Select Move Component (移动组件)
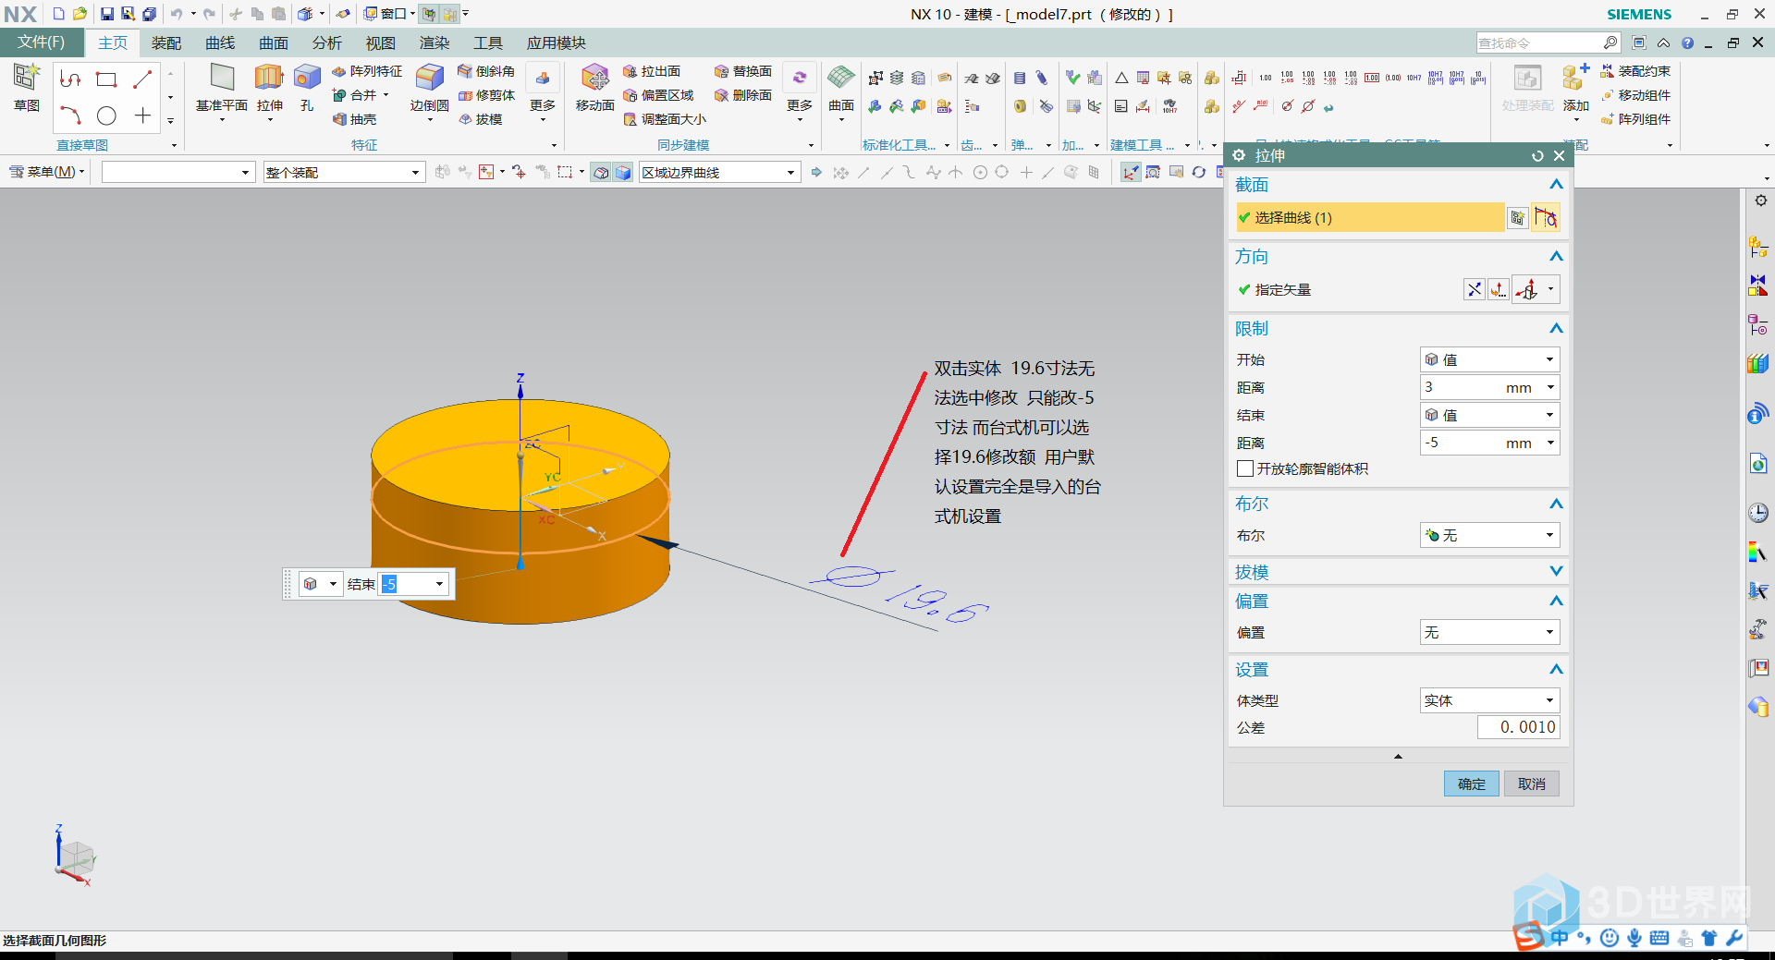This screenshot has height=960, width=1775. [1635, 95]
